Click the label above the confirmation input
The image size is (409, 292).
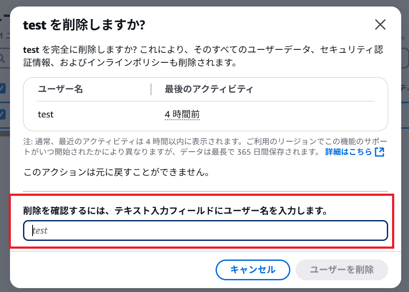point(175,211)
